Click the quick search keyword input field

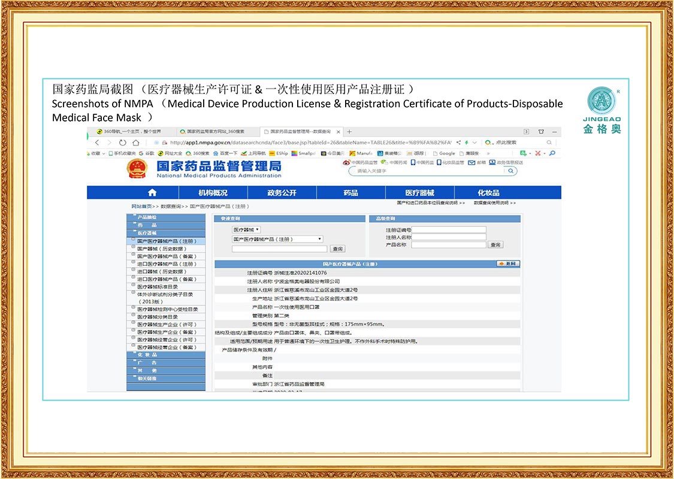pyautogui.click(x=279, y=248)
